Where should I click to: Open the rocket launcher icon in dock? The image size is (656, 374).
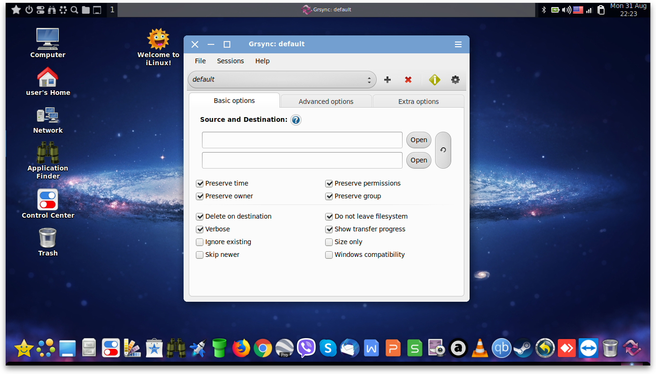click(198, 348)
